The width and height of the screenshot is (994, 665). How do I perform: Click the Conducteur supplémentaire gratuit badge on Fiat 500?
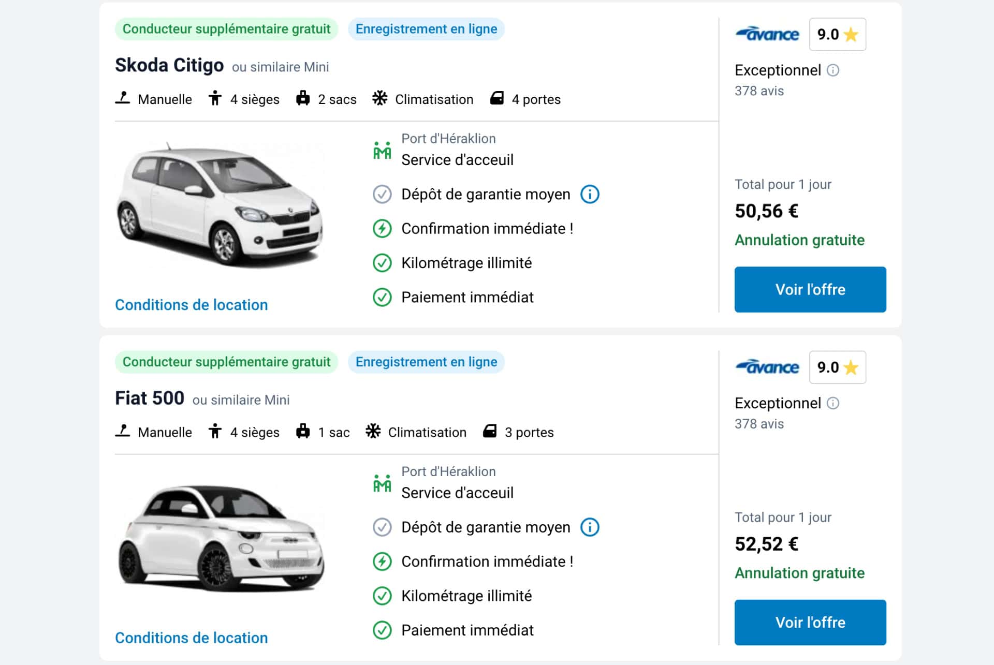click(x=226, y=362)
